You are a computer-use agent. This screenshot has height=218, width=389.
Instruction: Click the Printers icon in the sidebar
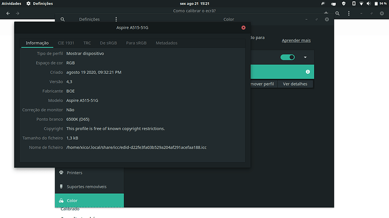(x=61, y=172)
